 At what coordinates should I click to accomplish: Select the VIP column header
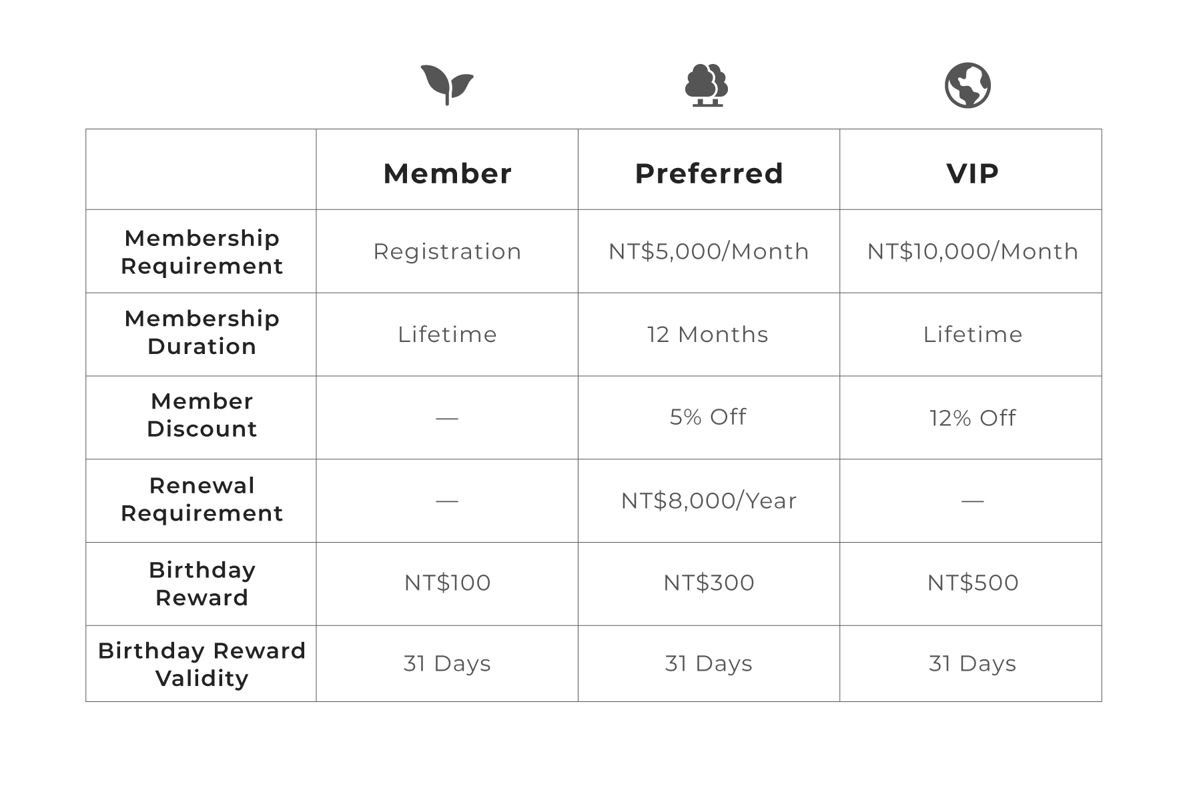pos(972,173)
